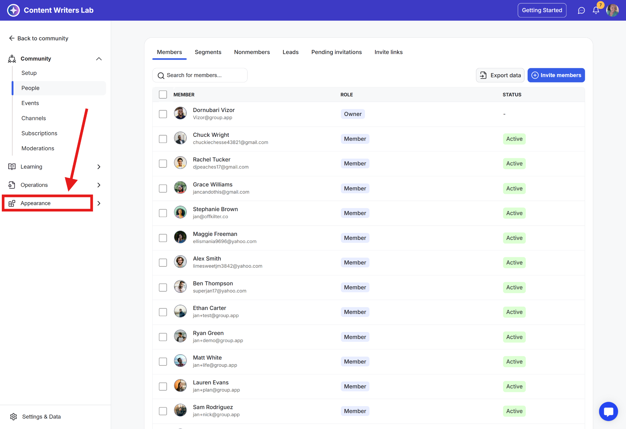
Task: Collapse the Community section chevron
Action: coord(99,59)
